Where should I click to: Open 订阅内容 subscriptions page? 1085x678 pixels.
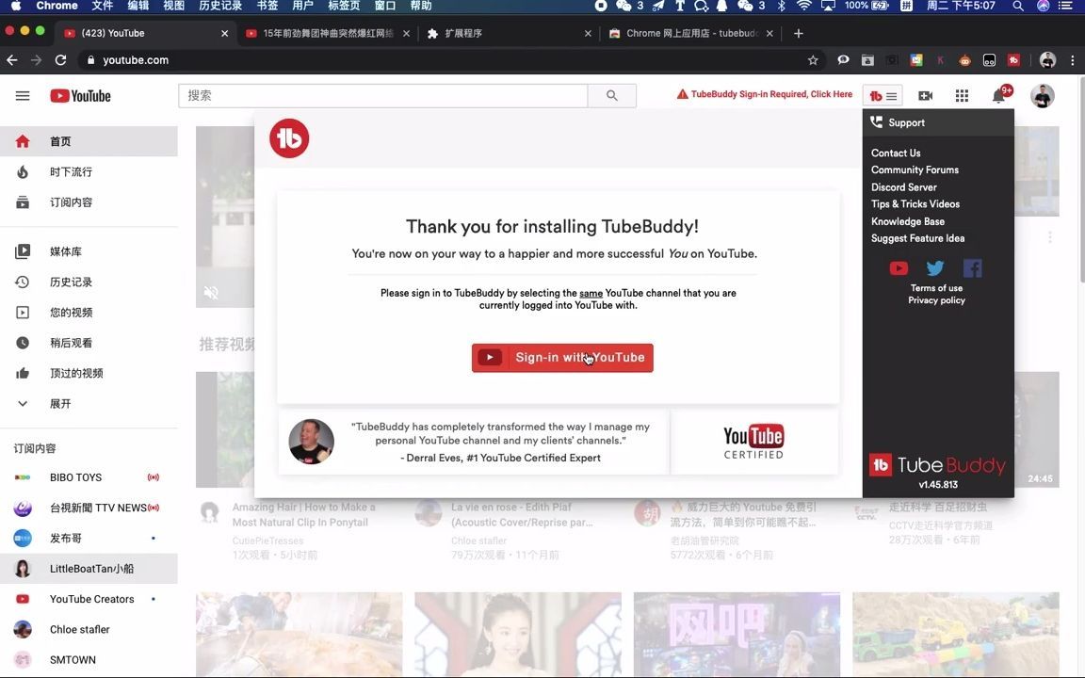(x=89, y=202)
